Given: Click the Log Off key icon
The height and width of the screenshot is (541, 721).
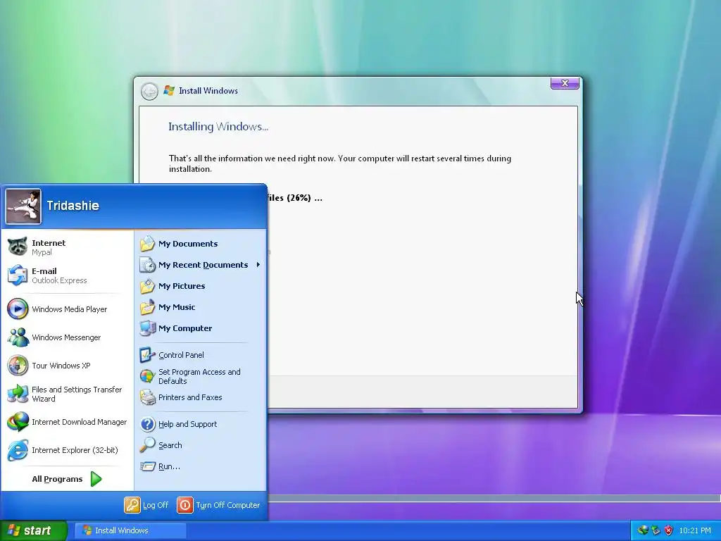Looking at the screenshot, I should pos(132,504).
